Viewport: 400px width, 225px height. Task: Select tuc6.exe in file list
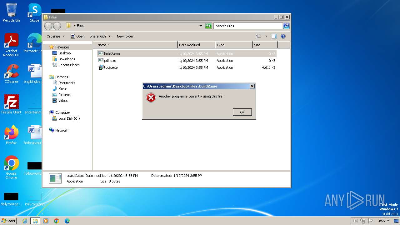pyautogui.click(x=187, y=67)
